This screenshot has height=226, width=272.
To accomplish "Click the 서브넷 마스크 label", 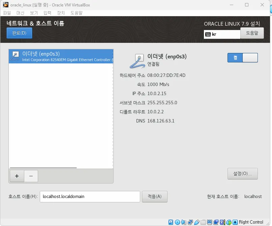I will pos(132,103).
